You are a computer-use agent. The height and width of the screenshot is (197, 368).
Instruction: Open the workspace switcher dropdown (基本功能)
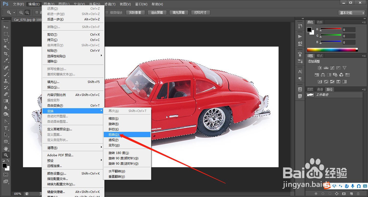point(352,13)
